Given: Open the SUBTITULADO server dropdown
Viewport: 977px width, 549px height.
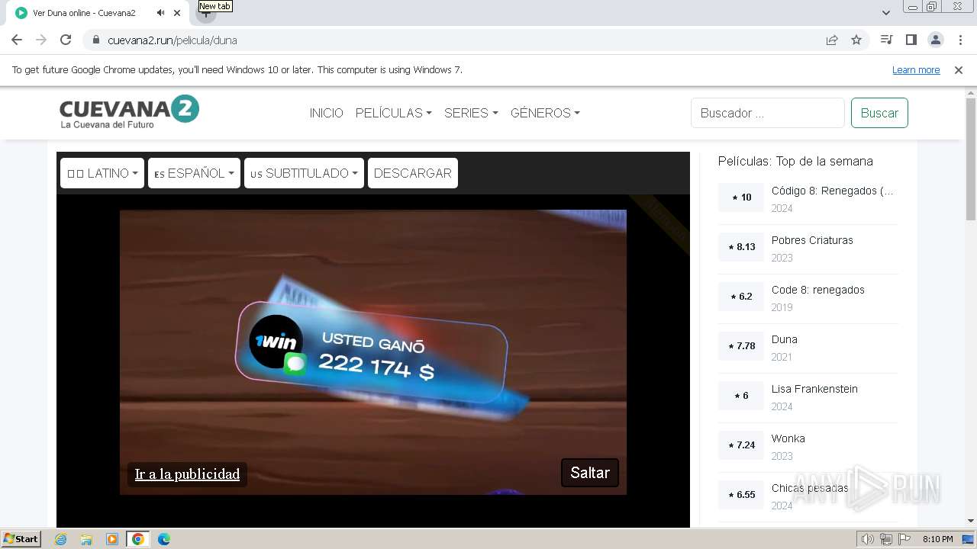Looking at the screenshot, I should click(304, 173).
